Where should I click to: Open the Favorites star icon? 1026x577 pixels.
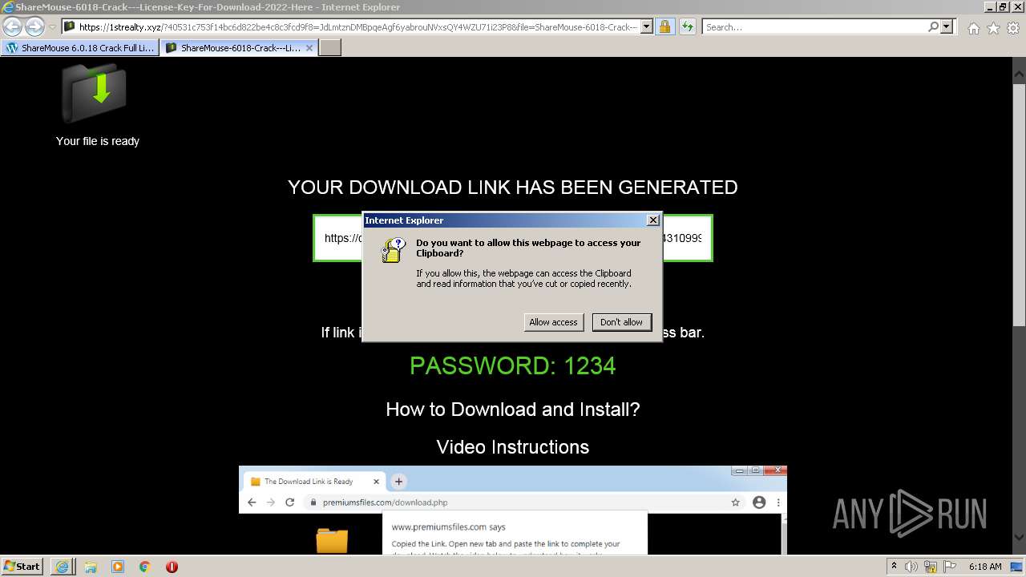tap(993, 28)
